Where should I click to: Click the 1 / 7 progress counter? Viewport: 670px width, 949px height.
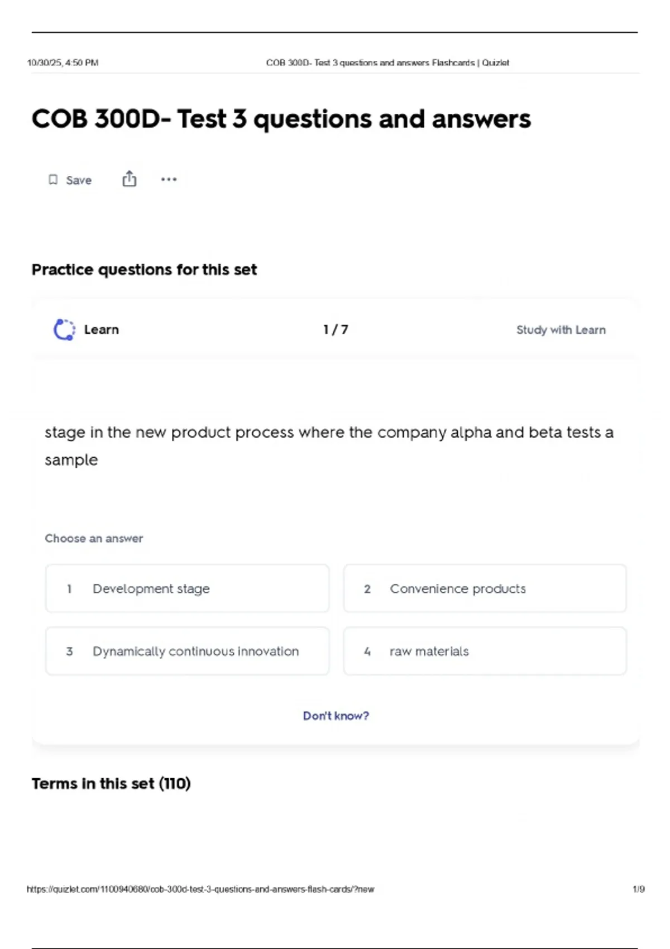pyautogui.click(x=336, y=329)
